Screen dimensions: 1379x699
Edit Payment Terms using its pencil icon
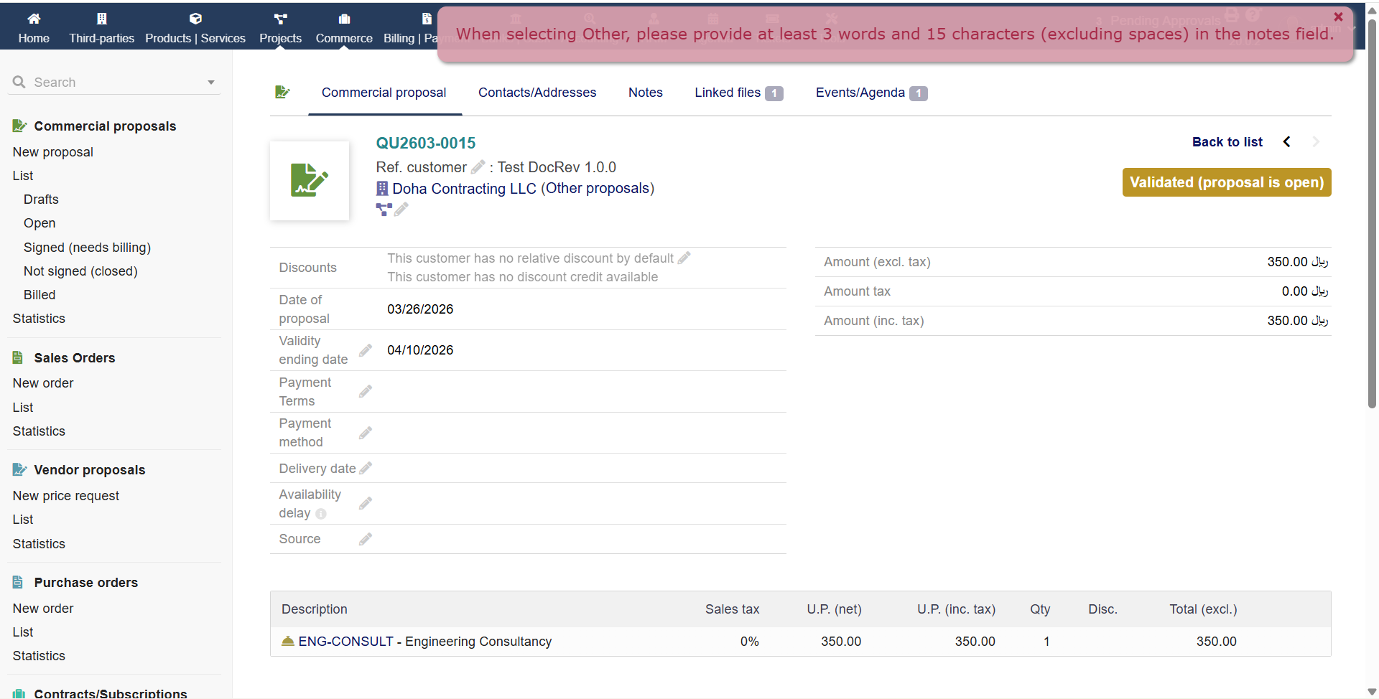(366, 392)
